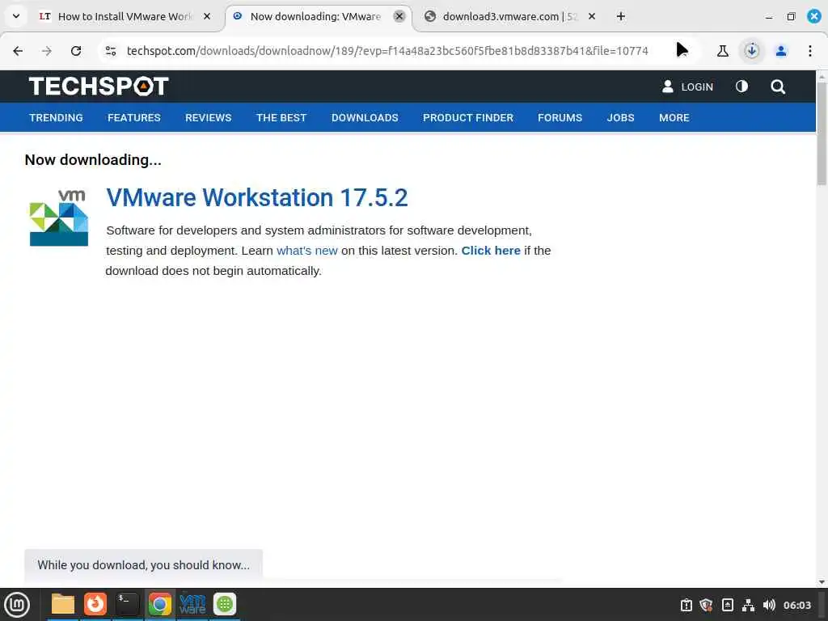Open the clock showing 06:03
This screenshot has height=621, width=828.
[796, 605]
